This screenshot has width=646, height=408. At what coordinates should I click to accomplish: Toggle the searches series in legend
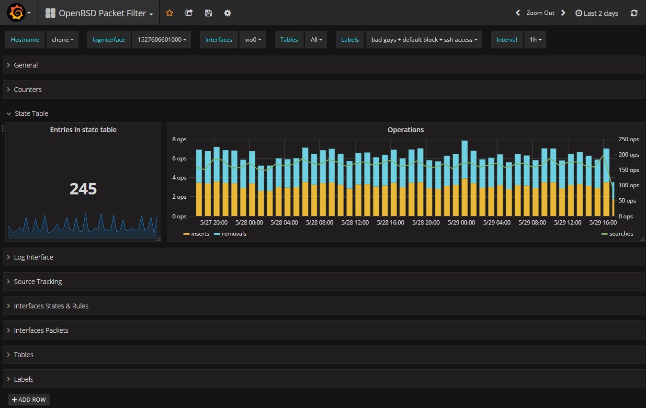621,234
